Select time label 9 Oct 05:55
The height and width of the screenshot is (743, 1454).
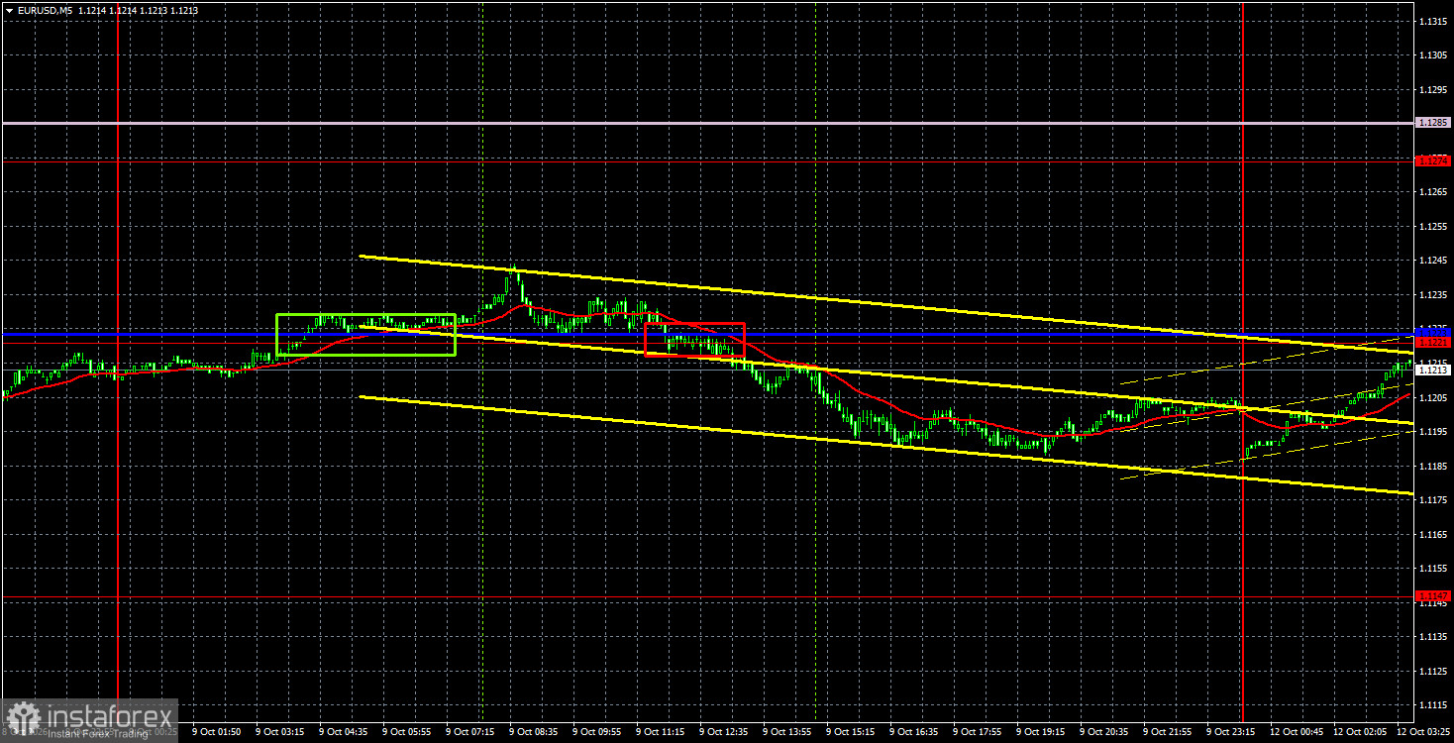pyautogui.click(x=407, y=732)
